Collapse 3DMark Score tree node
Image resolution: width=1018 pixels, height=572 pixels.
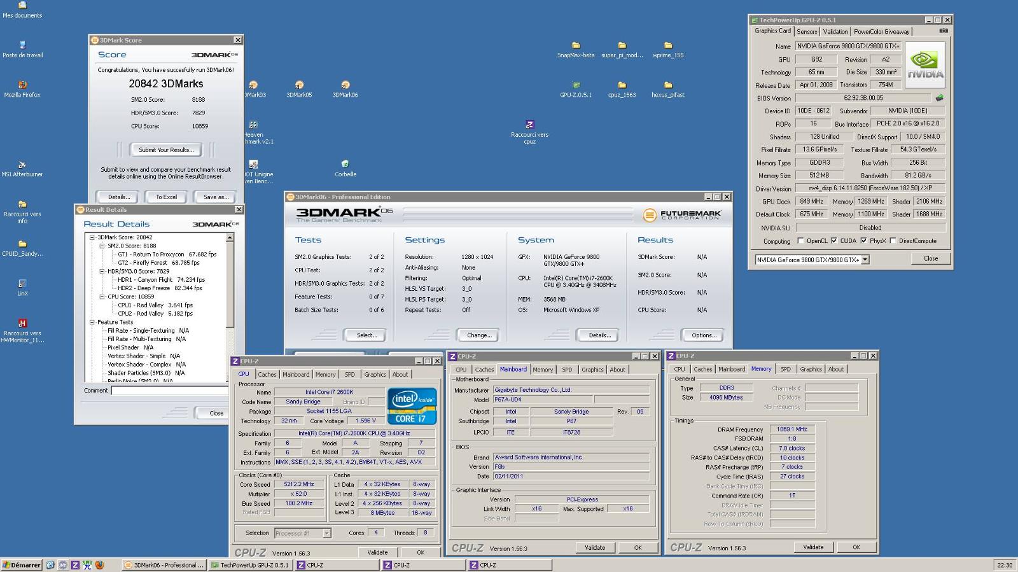pyautogui.click(x=92, y=237)
